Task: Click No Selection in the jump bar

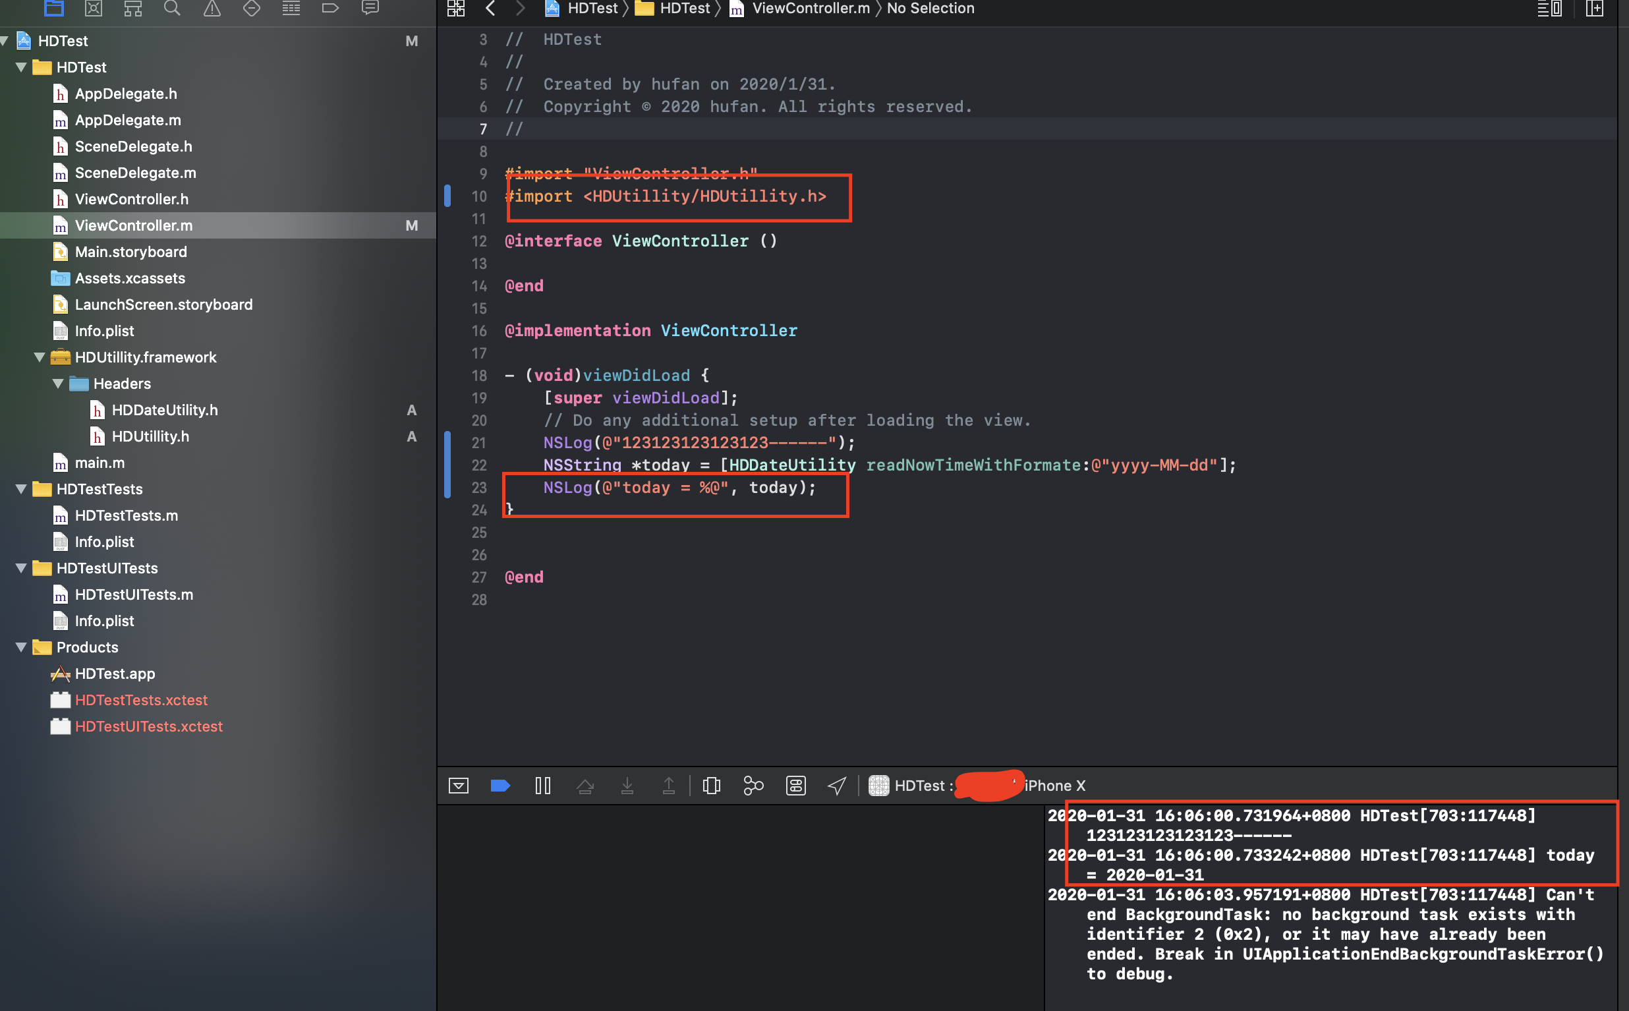Action: pyautogui.click(x=930, y=9)
